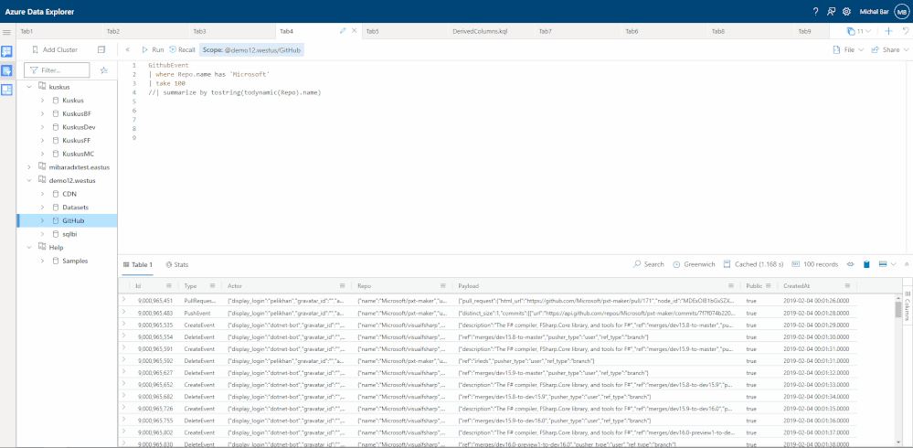This screenshot has width=913, height=448.
Task: Open the Columns side panel
Action: pyautogui.click(x=908, y=305)
